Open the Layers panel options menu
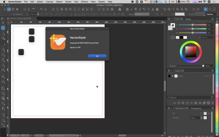The image size is (219, 137). point(213,71)
